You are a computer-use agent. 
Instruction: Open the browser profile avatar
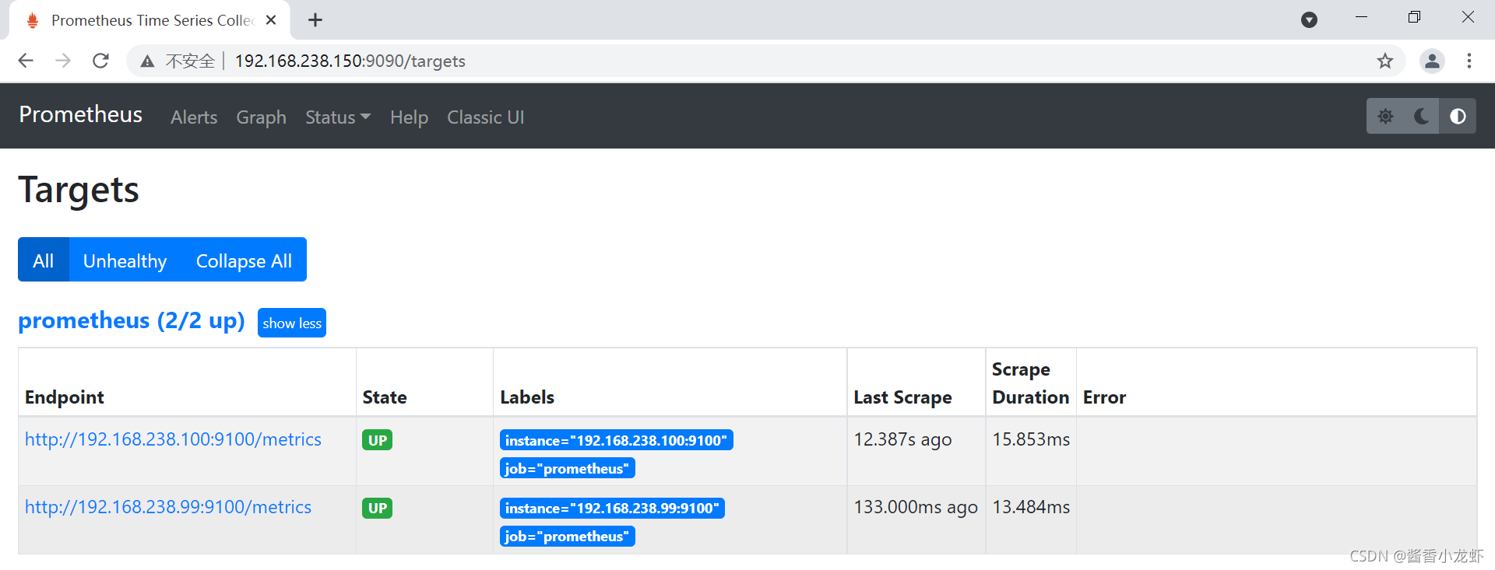click(x=1432, y=61)
